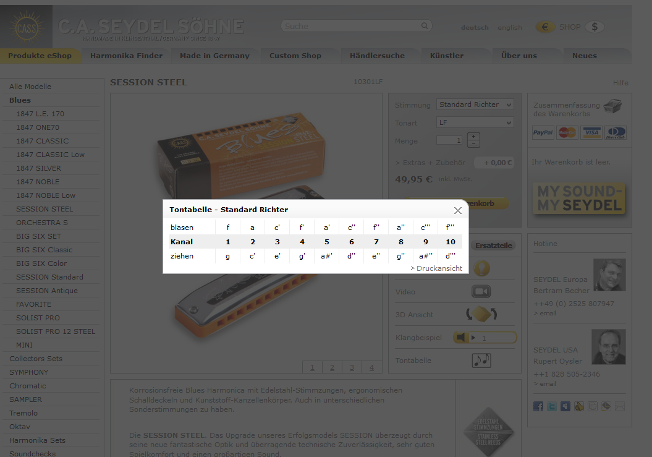Open the Tonart dropdown LF
Screen dimensions: 652x457
475,122
